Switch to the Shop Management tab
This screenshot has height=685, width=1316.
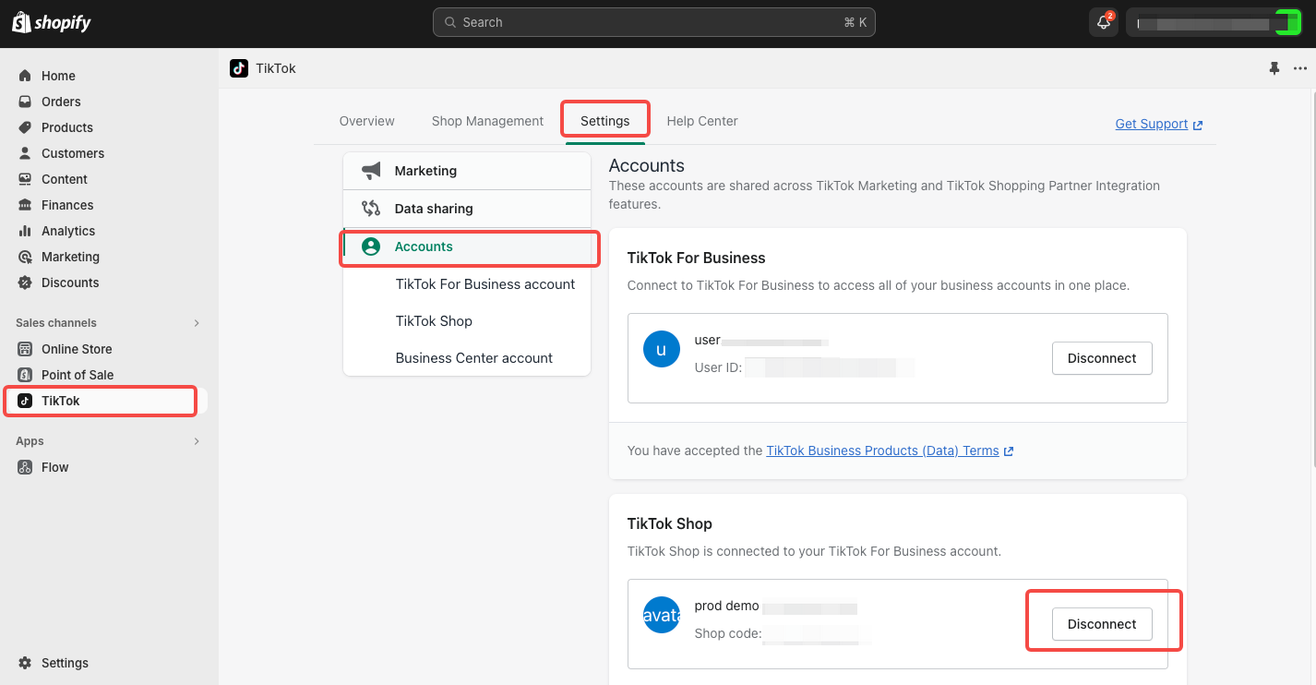(487, 121)
